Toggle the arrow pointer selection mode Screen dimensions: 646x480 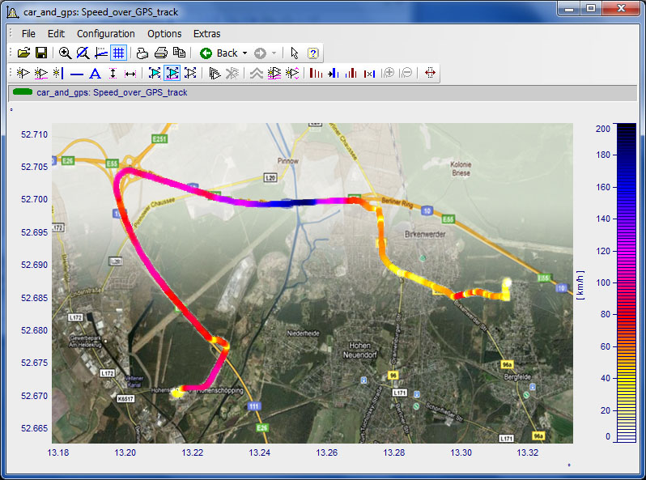[295, 53]
